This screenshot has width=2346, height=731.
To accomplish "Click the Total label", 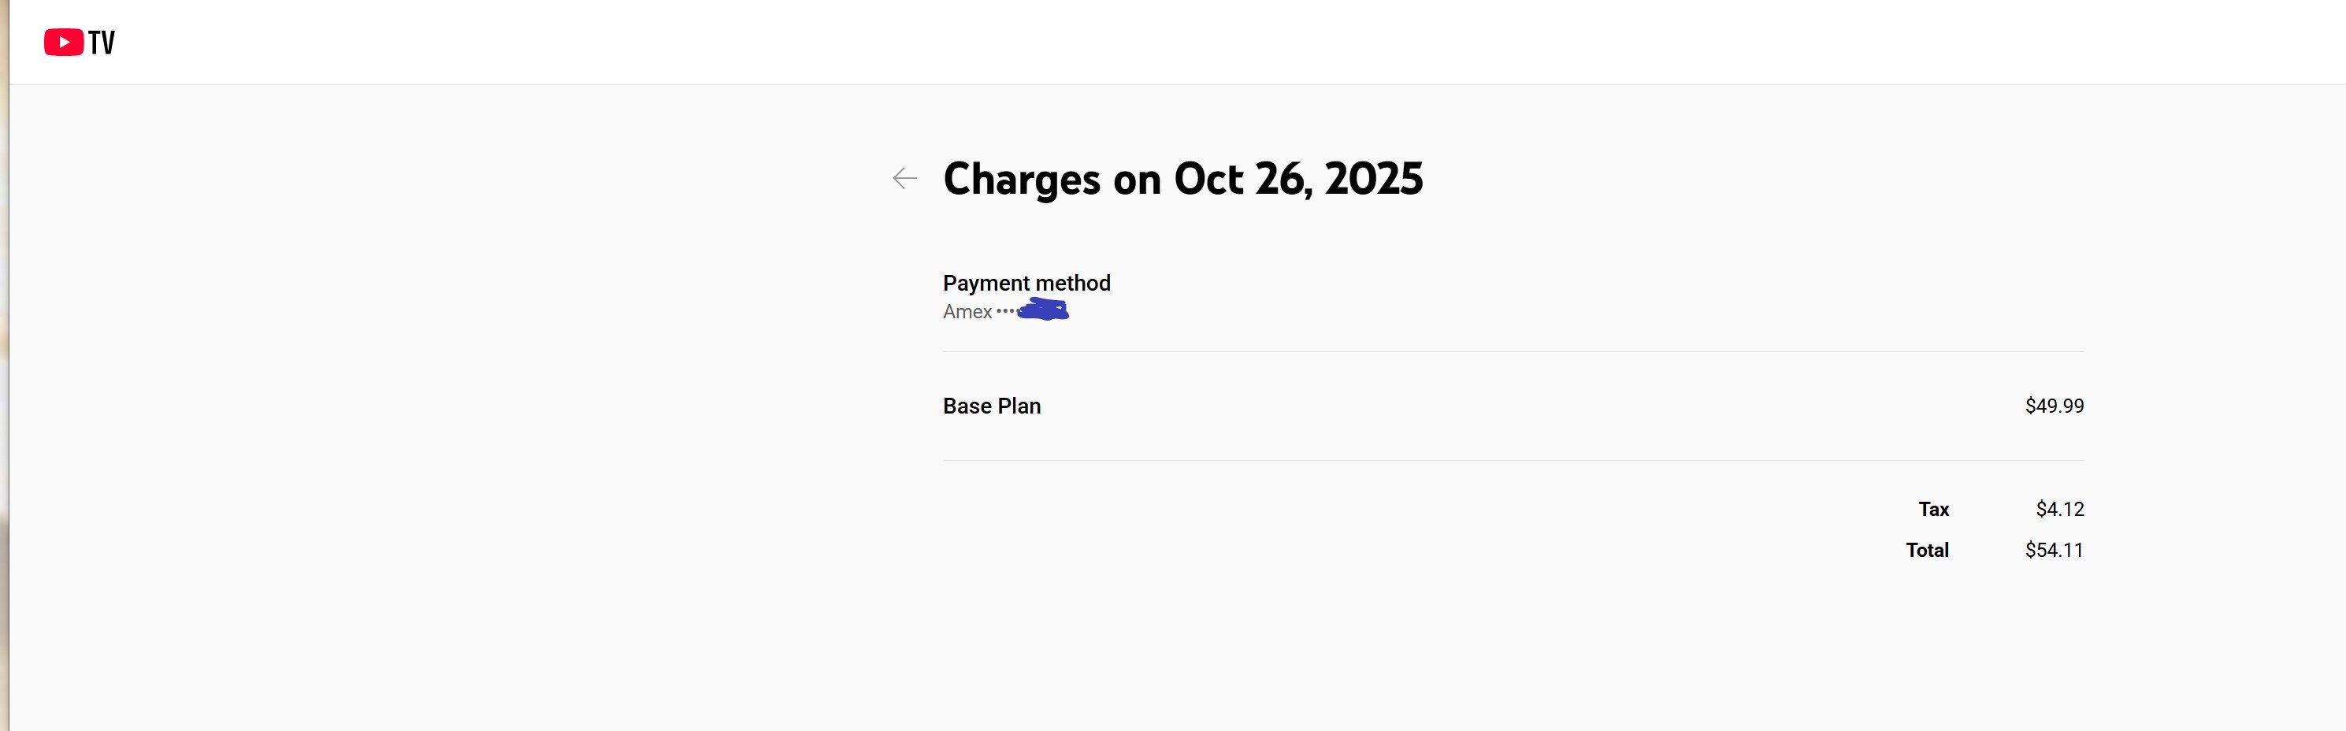I will 1927,550.
